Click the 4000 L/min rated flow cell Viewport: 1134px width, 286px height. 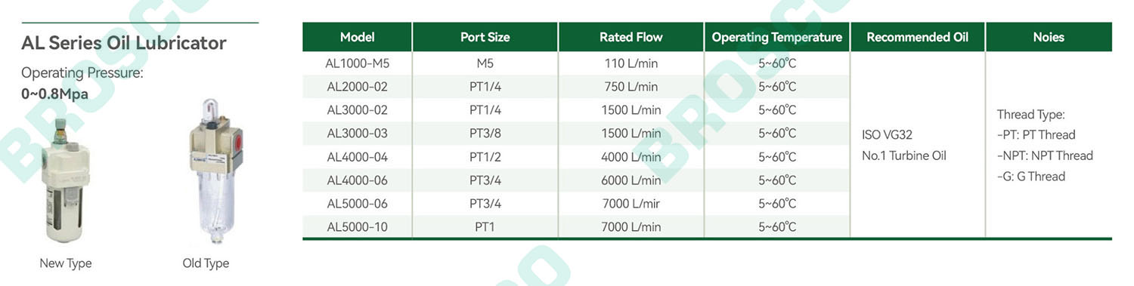click(x=631, y=157)
